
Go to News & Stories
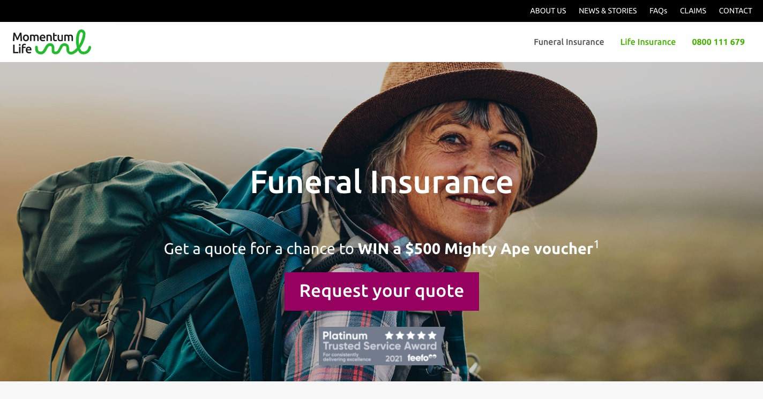[x=608, y=11]
